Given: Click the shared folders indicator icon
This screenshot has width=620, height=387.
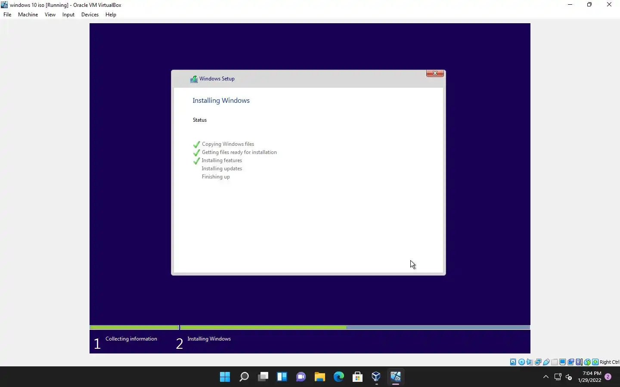Looking at the screenshot, I should 555,362.
